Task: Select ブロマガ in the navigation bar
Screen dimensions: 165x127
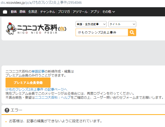Action: (64, 12)
